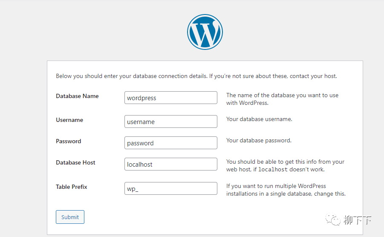
Task: Click the multiple installations help text
Action: coord(286,190)
